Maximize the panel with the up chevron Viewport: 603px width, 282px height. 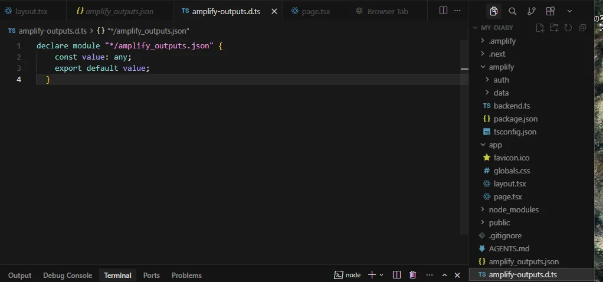(444, 275)
